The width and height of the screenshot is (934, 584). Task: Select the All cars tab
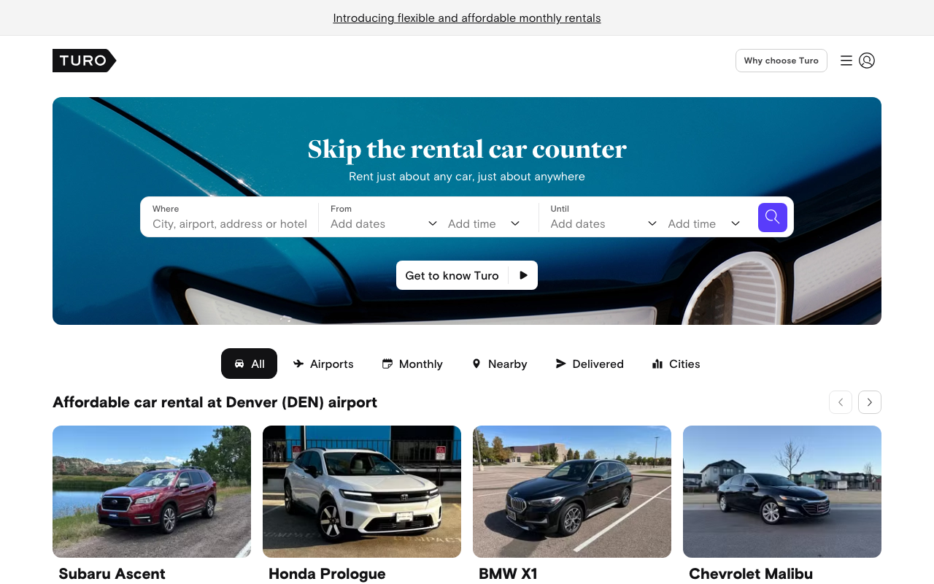click(x=249, y=364)
